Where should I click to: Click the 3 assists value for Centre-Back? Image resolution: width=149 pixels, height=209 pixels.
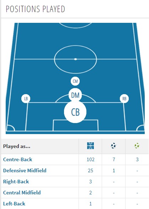[137, 159]
